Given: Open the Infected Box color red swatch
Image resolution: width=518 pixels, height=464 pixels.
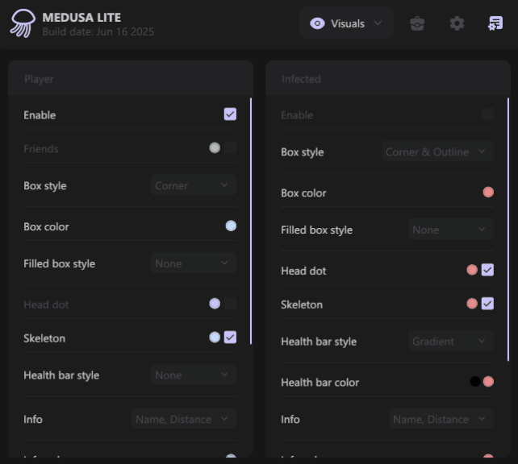Looking at the screenshot, I should [x=488, y=192].
